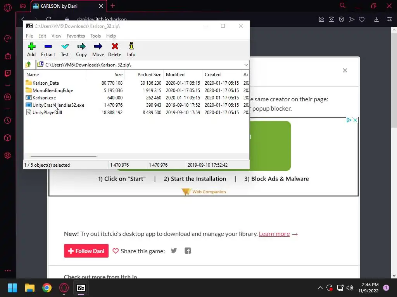Viewport: 397px width, 297px height.
Task: Open the Info tool in 7-Zip
Action: click(x=131, y=49)
